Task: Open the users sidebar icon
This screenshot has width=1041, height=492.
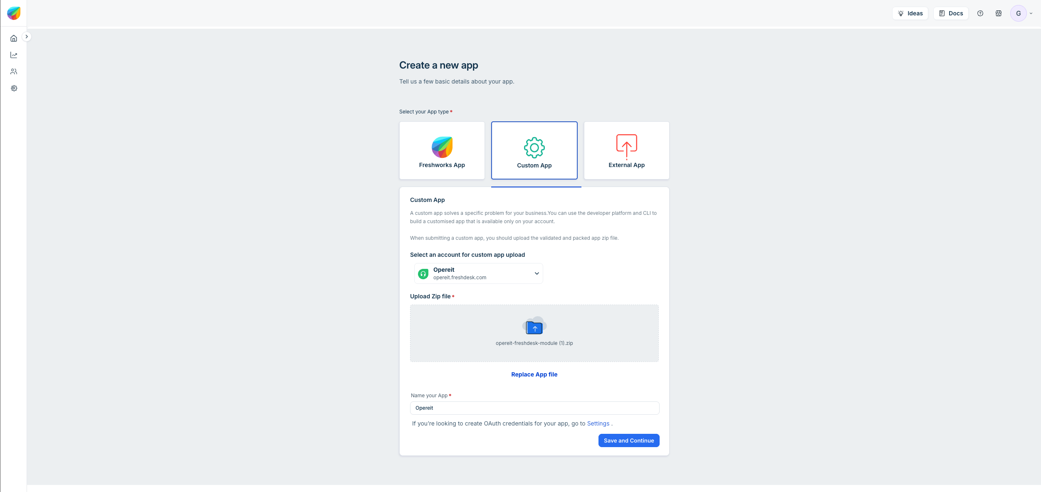Action: tap(14, 71)
